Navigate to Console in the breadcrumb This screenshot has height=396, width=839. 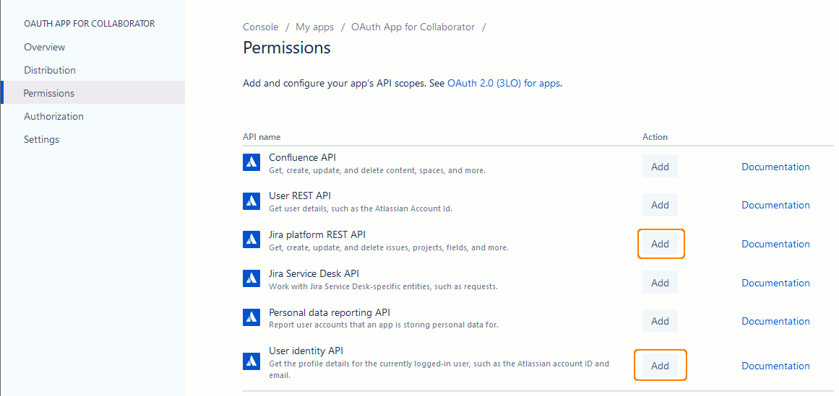[260, 27]
